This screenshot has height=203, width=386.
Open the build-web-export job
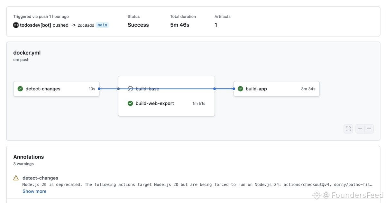pyautogui.click(x=166, y=103)
